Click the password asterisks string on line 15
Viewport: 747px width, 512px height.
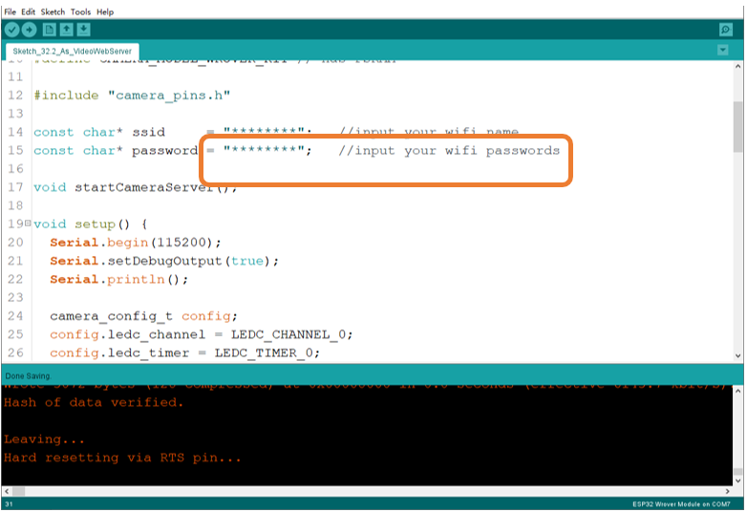[264, 150]
